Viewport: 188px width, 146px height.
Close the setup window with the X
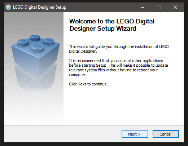175,7
